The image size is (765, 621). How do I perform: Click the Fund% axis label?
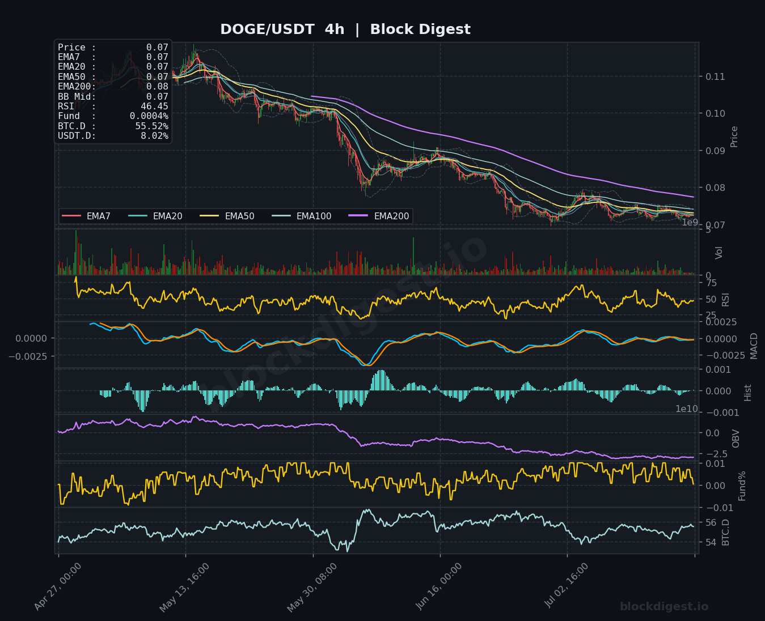coord(742,486)
